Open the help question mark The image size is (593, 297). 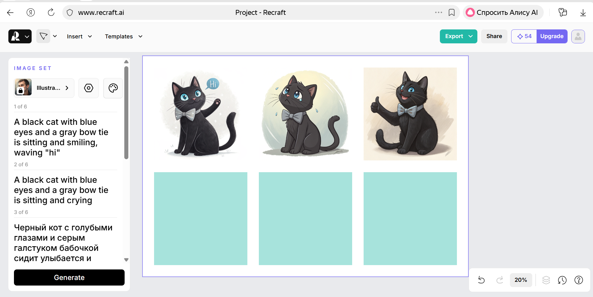point(578,280)
